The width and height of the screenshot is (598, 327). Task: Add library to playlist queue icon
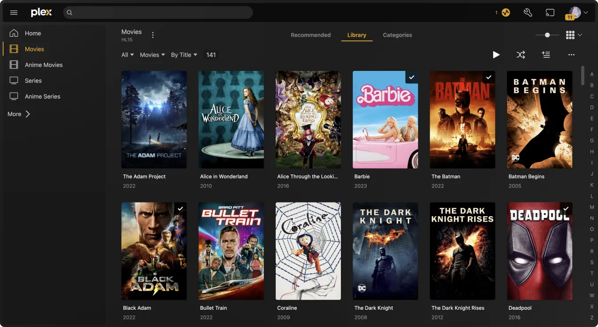pos(546,54)
